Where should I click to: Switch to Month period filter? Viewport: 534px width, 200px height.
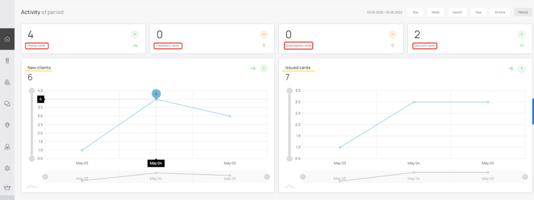point(457,13)
